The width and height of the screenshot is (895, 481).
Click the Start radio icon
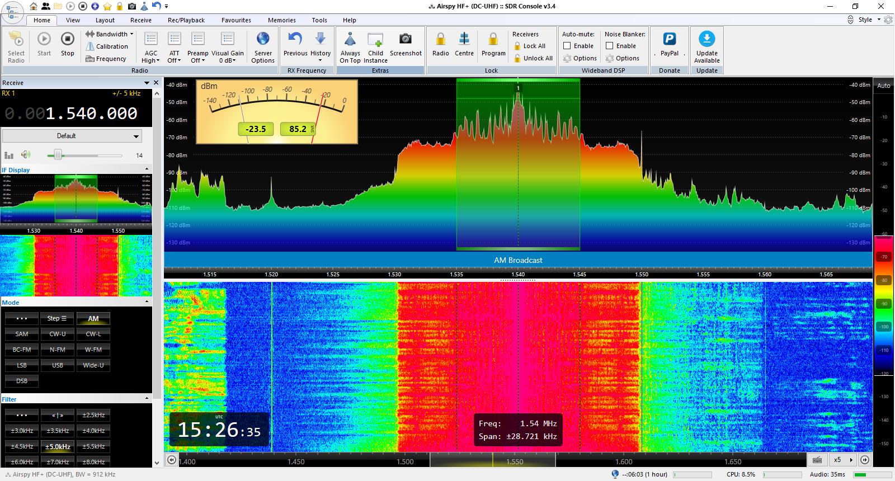pyautogui.click(x=44, y=39)
